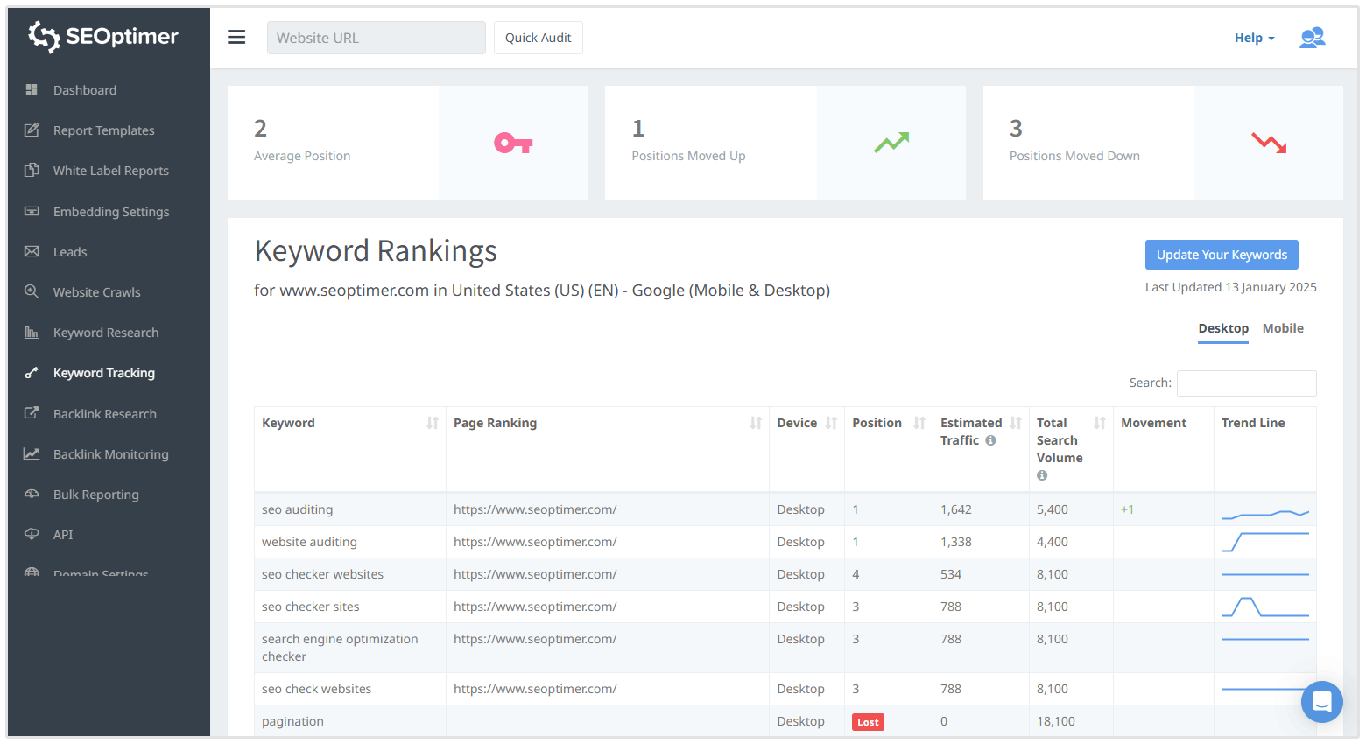This screenshot has width=1366, height=744.
Task: Click the SEOptimer logo
Action: (103, 37)
